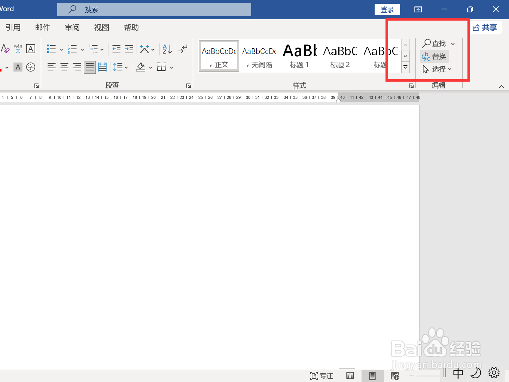Align the paragraph to the left
This screenshot has height=382, width=509.
coord(52,67)
